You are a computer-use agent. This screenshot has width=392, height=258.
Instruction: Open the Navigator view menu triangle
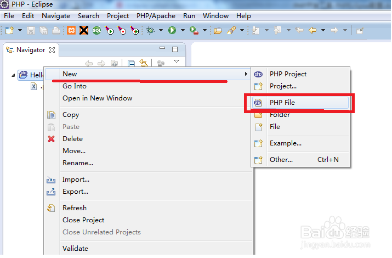click(177, 61)
